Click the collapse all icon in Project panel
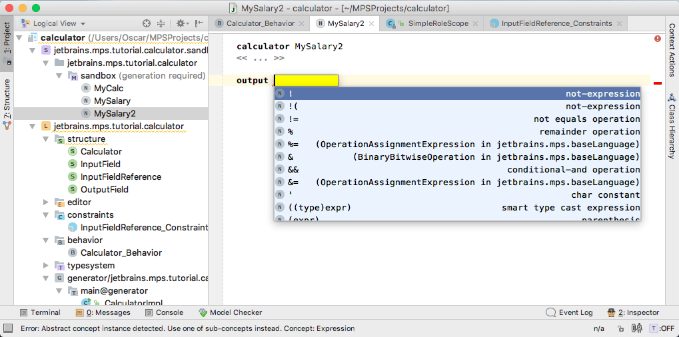Viewport: 679px width, 337px height. pyautogui.click(x=161, y=23)
